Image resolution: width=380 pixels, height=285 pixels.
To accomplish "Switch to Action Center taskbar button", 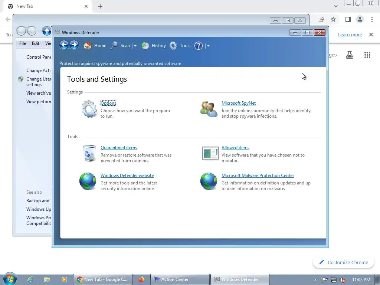I will 180,279.
